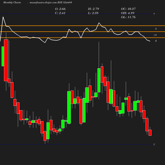Select the 'O: 2.66' open value

[x=60, y=9]
